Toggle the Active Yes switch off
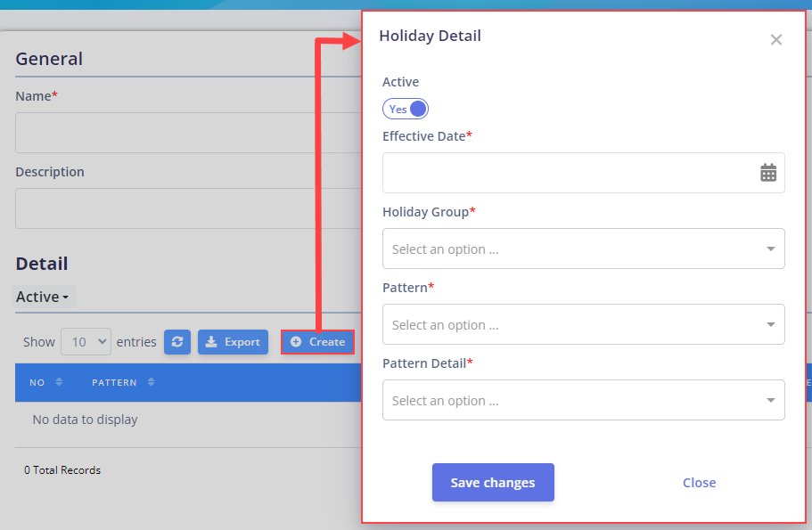This screenshot has height=530, width=812. (406, 109)
